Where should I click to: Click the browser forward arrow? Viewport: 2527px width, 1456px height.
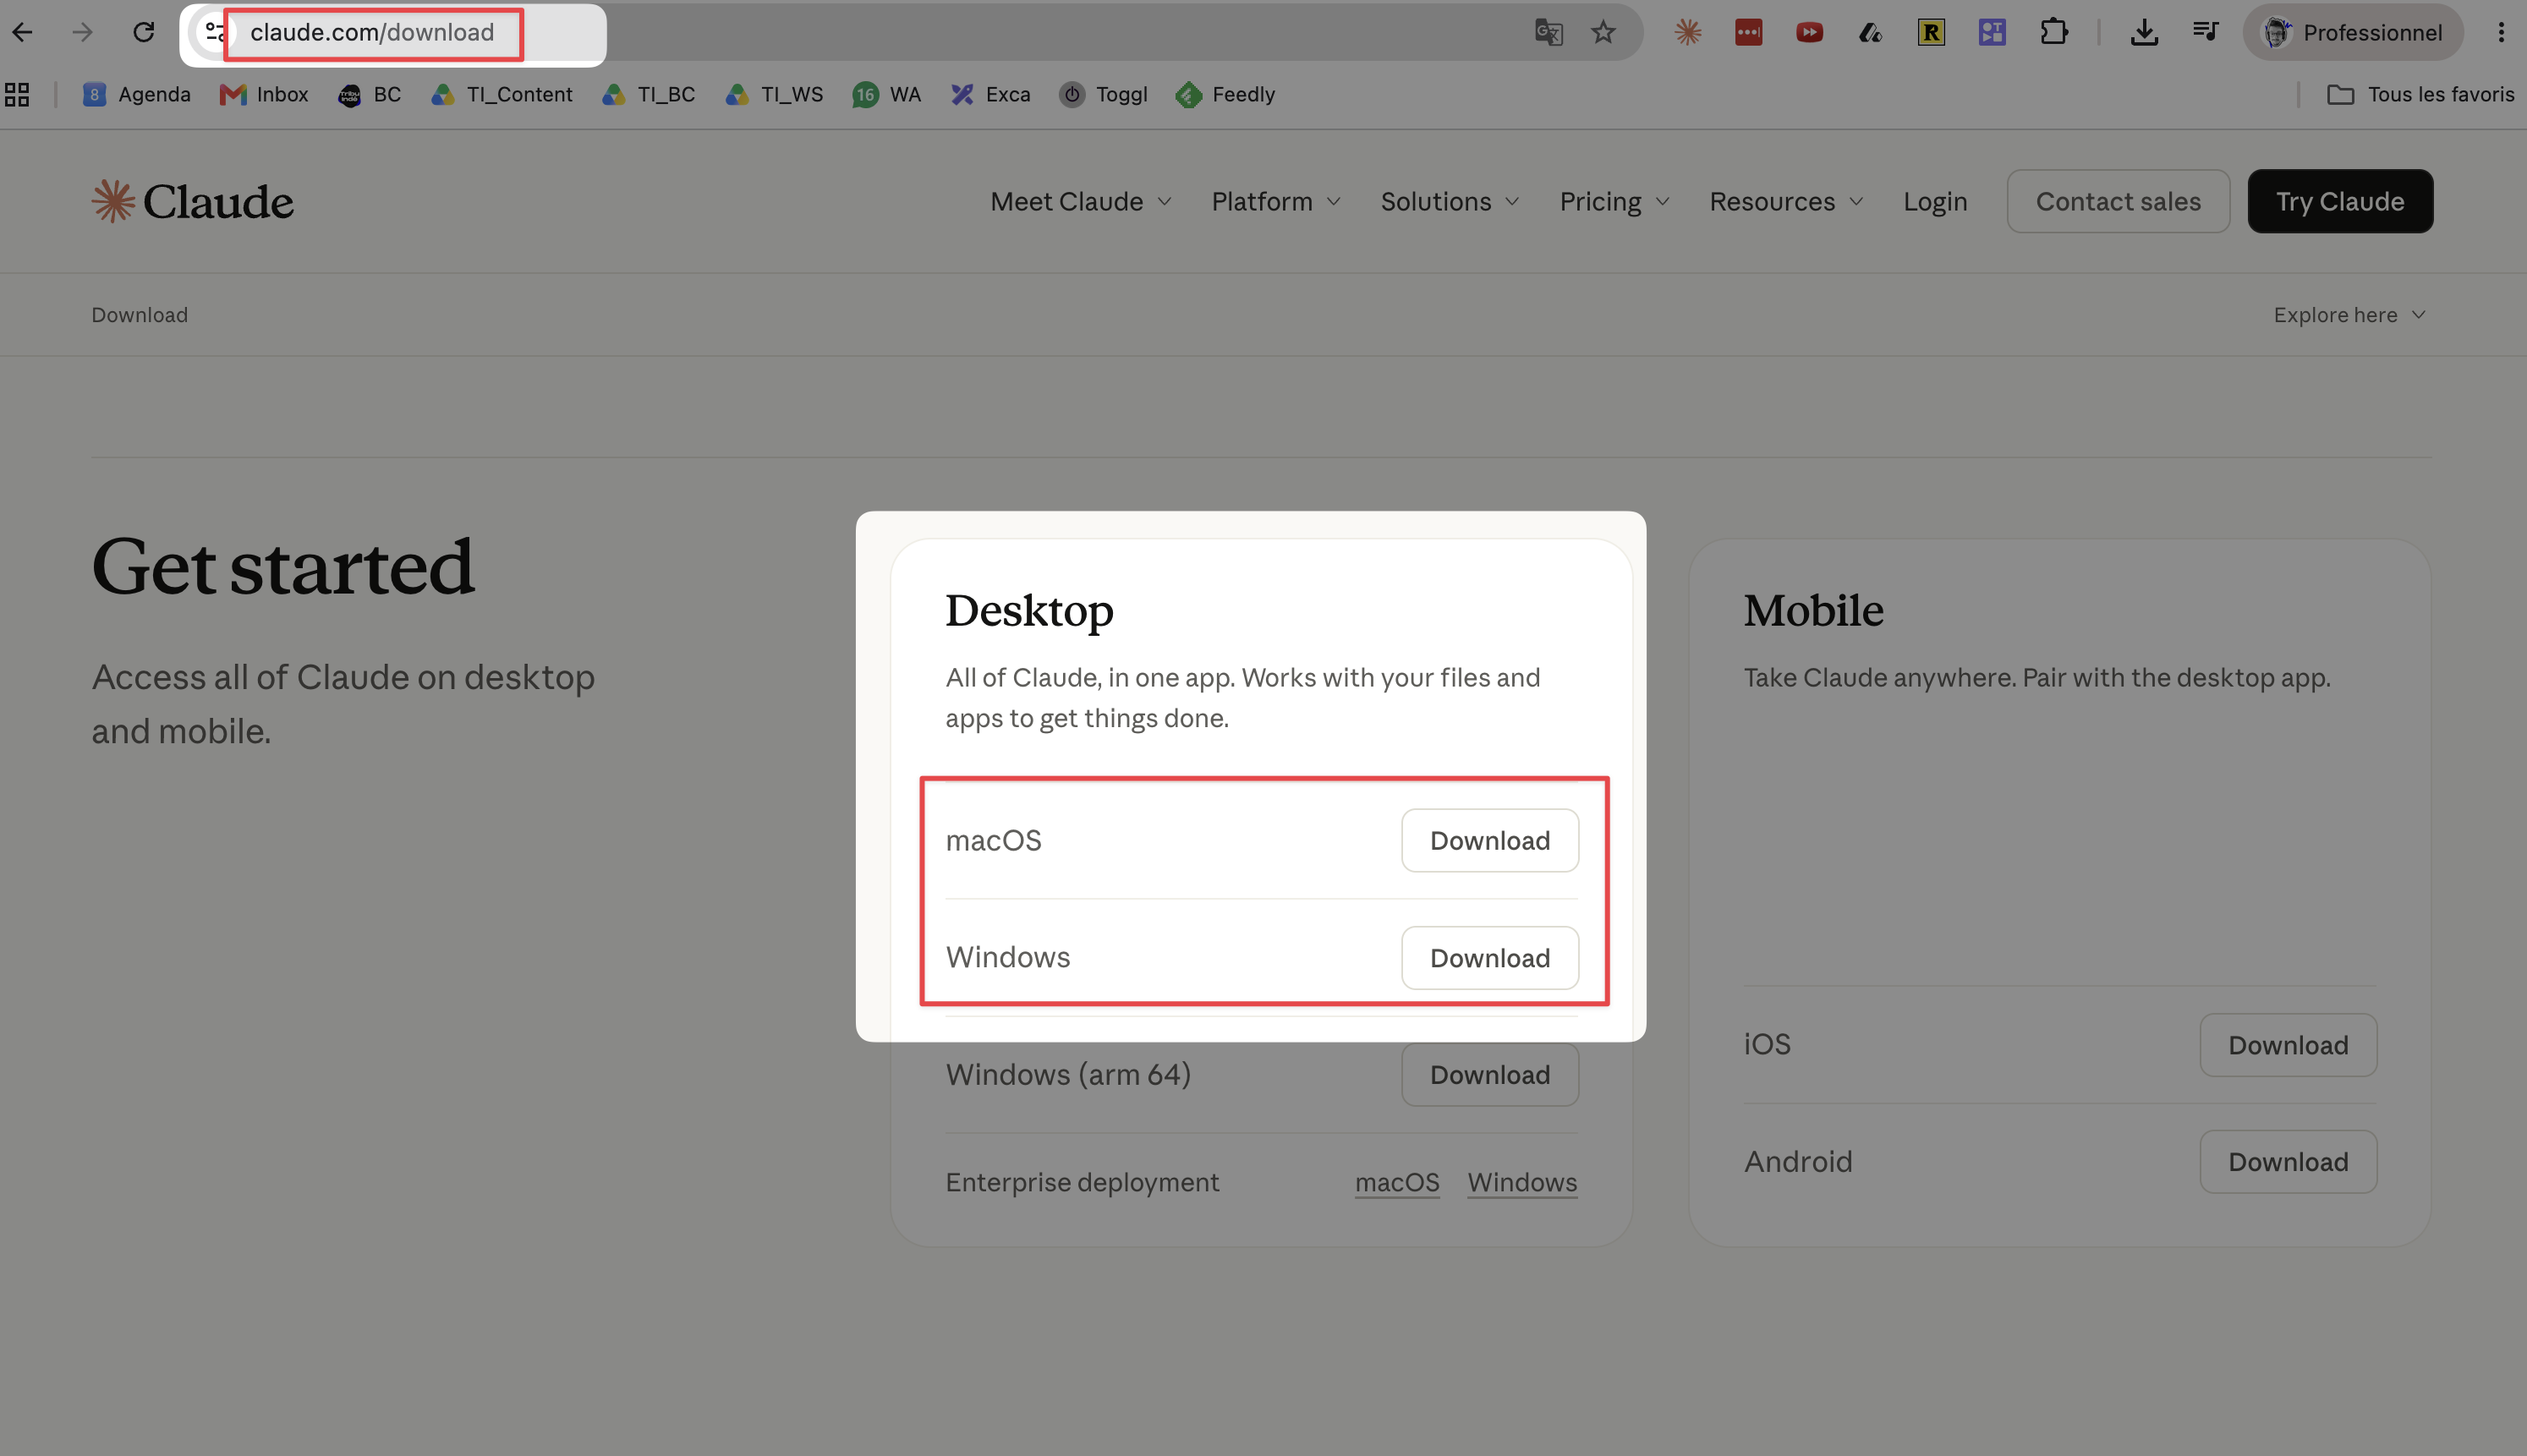pyautogui.click(x=82, y=32)
